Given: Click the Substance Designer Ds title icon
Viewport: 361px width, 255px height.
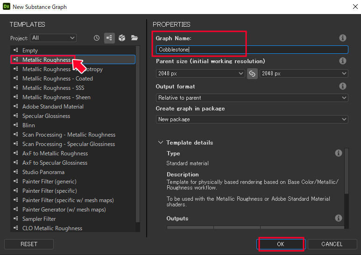Looking at the screenshot, I should point(7,7).
